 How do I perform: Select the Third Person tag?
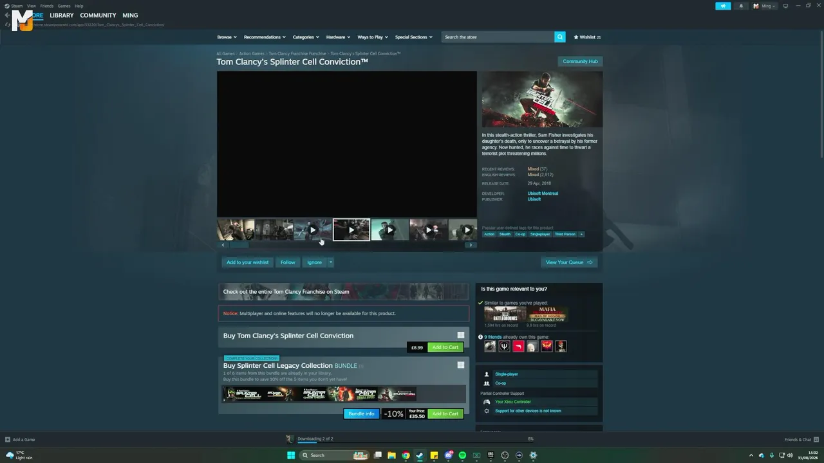(x=565, y=234)
